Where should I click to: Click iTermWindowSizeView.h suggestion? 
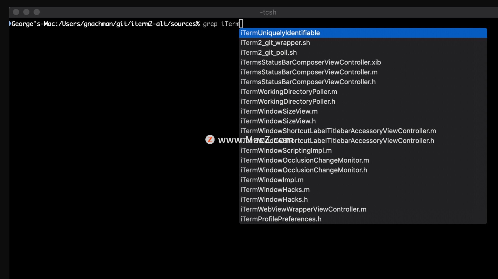[x=363, y=121]
